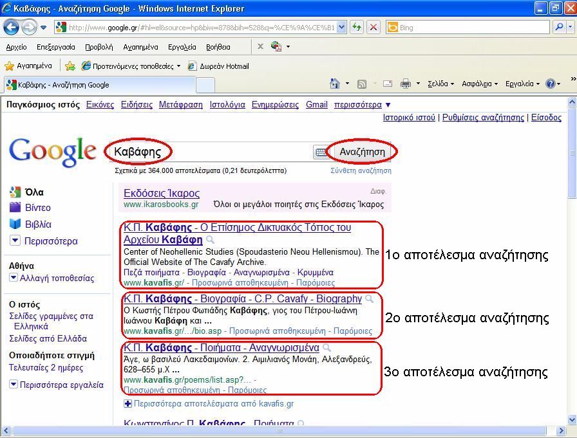Select the Βίντεο results filter
The image size is (577, 438).
(30, 208)
